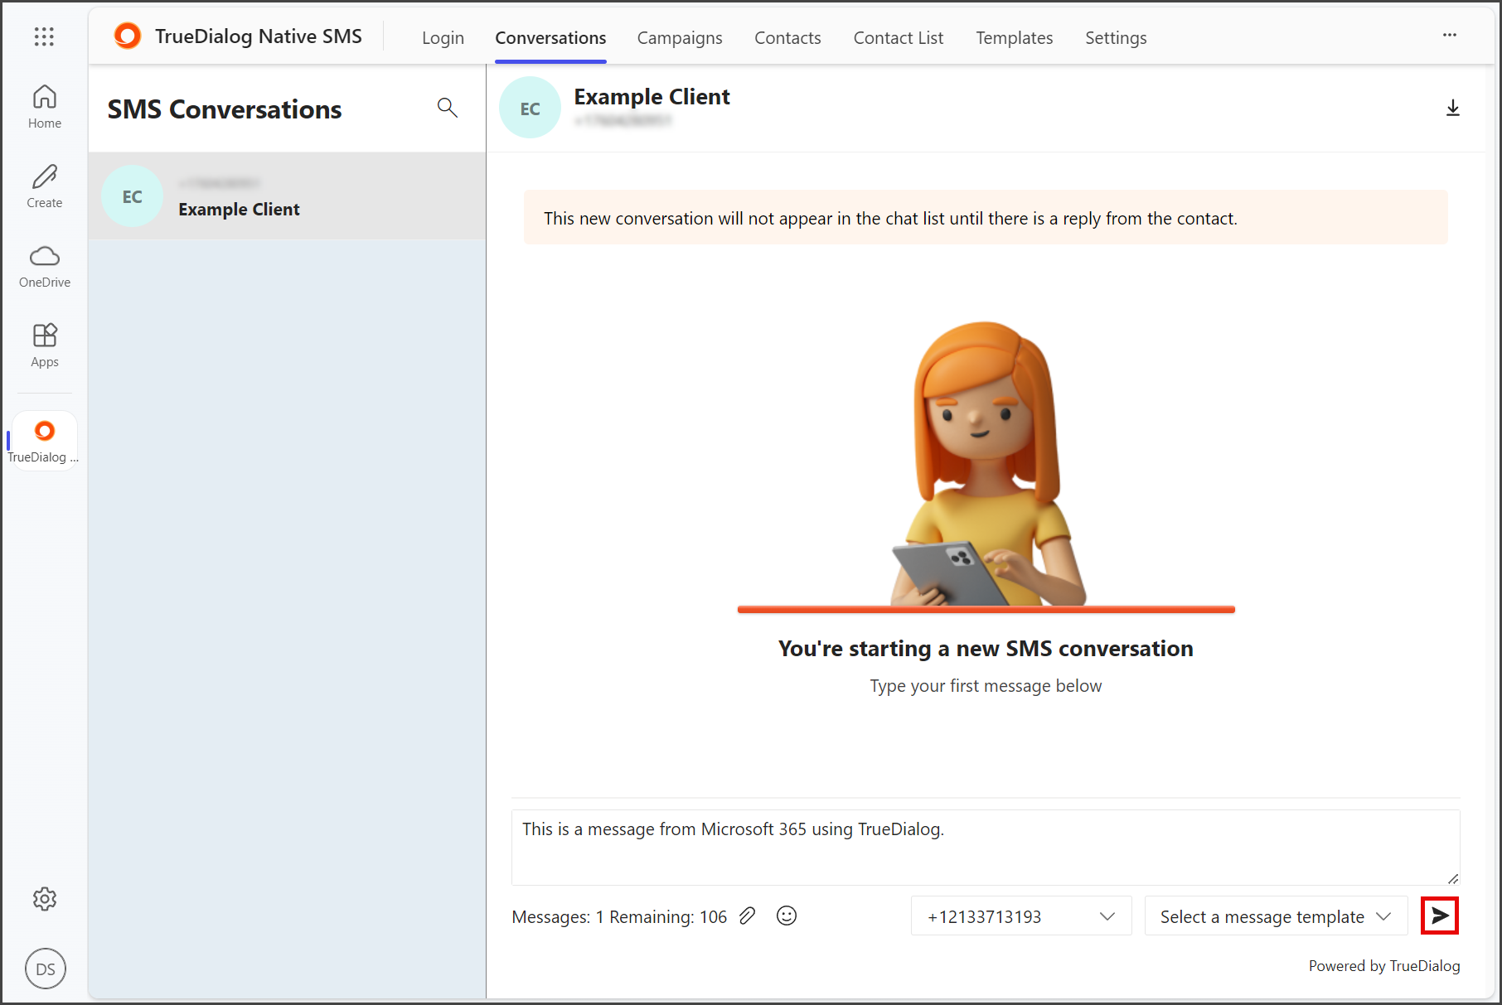1502x1005 pixels.
Task: Click the Example Client header name
Action: coord(652,97)
